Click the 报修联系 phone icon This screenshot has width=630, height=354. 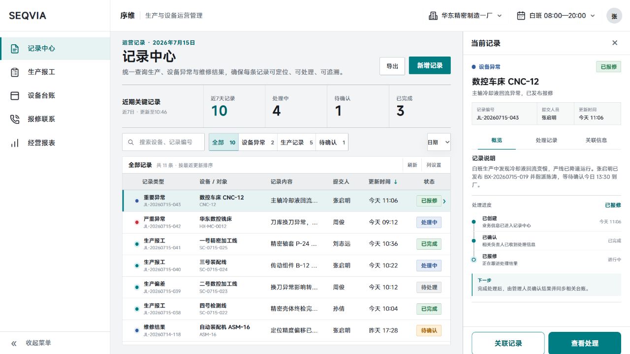pos(15,119)
